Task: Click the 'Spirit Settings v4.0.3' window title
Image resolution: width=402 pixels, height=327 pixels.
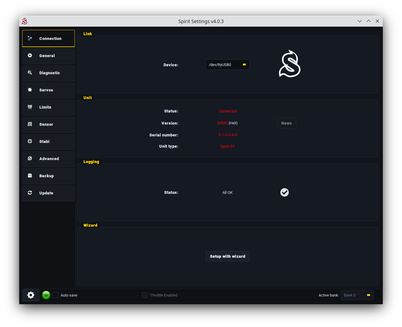Action: click(201, 21)
